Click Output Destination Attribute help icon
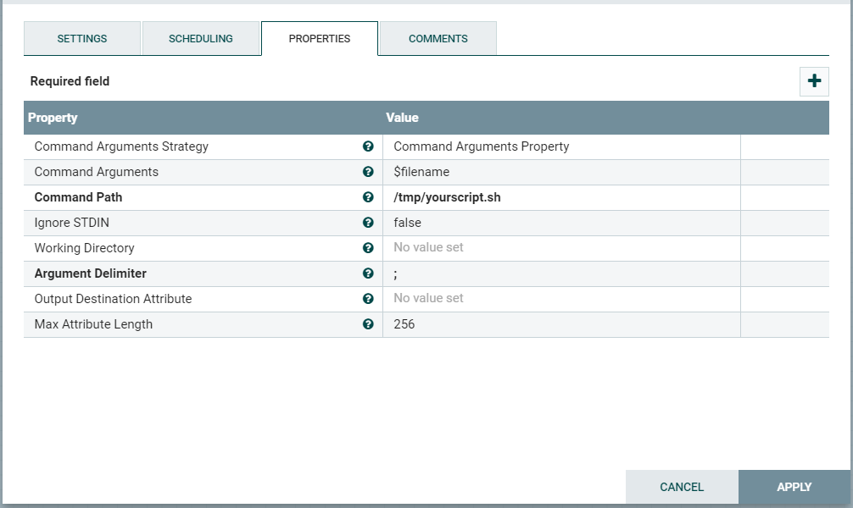 (368, 299)
